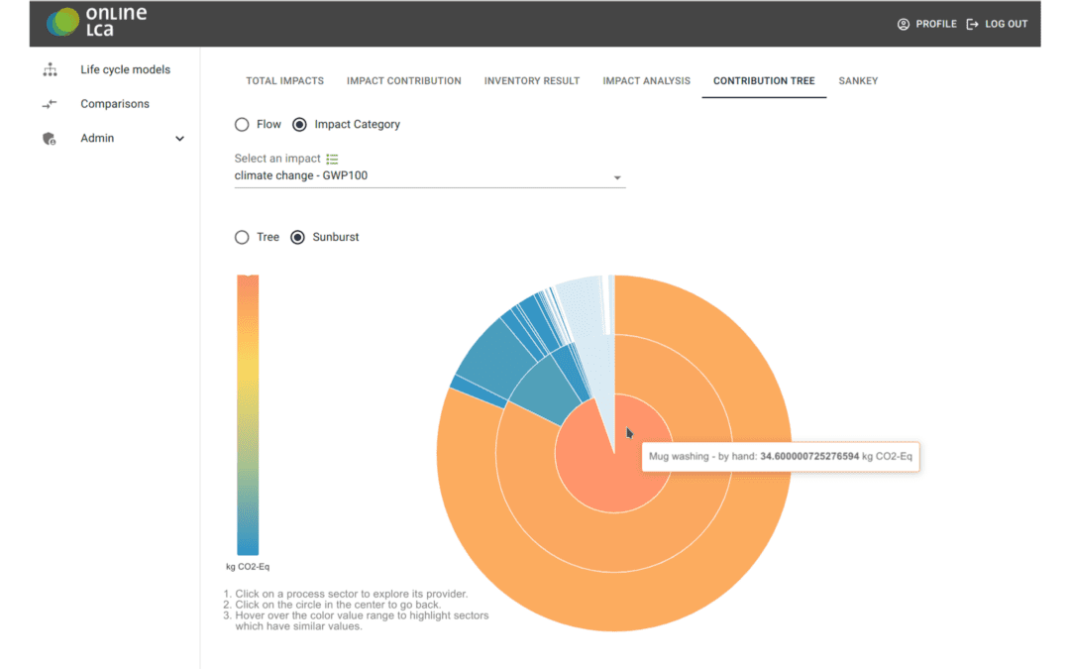Image resolution: width=1070 pixels, height=669 pixels.
Task: Select the Impact Category radio button
Action: tap(299, 125)
